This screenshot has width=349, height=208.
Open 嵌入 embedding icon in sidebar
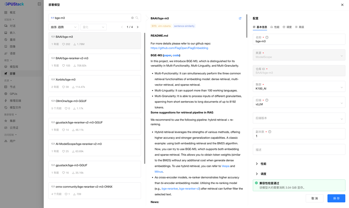[6, 33]
